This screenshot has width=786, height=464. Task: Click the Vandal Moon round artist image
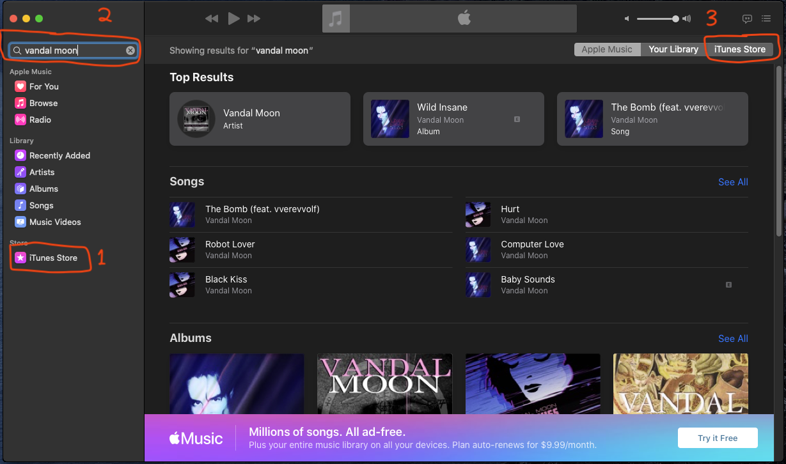click(196, 119)
